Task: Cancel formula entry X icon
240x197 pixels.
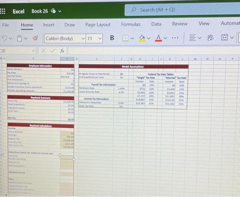Action: coord(43,51)
